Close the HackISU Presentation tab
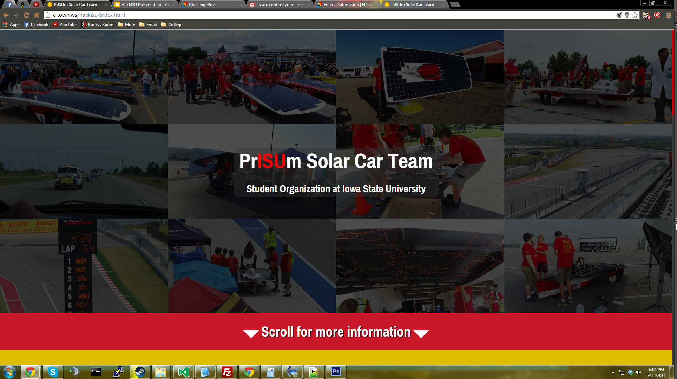 (173, 5)
